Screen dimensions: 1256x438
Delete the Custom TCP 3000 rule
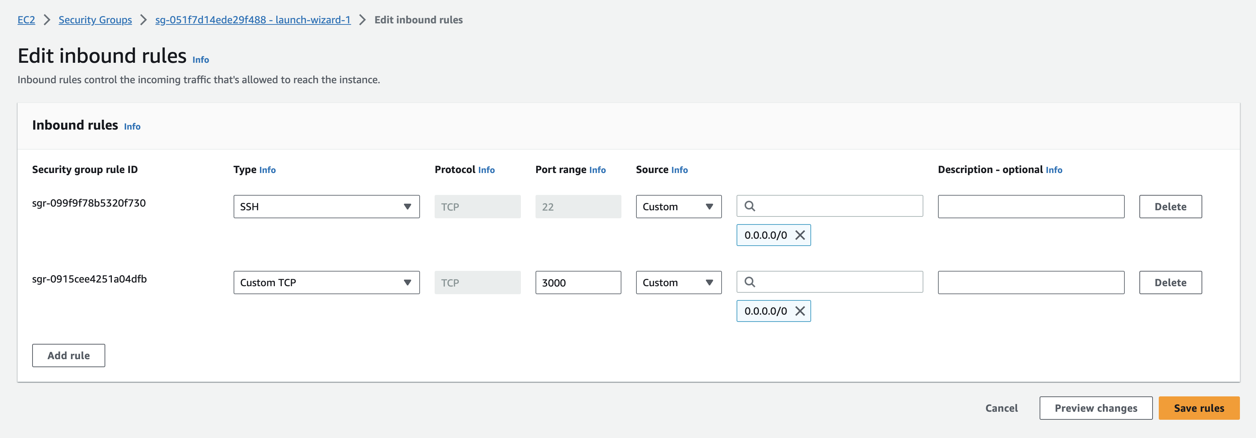pos(1170,283)
